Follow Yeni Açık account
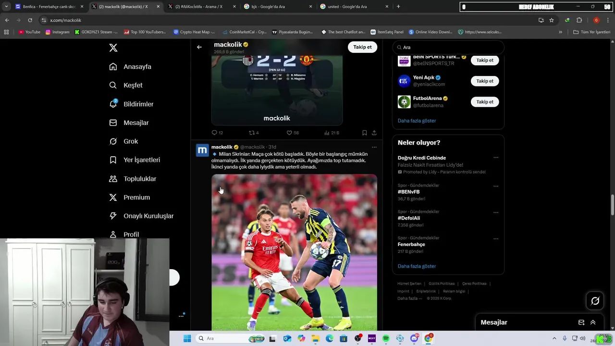 (485, 81)
